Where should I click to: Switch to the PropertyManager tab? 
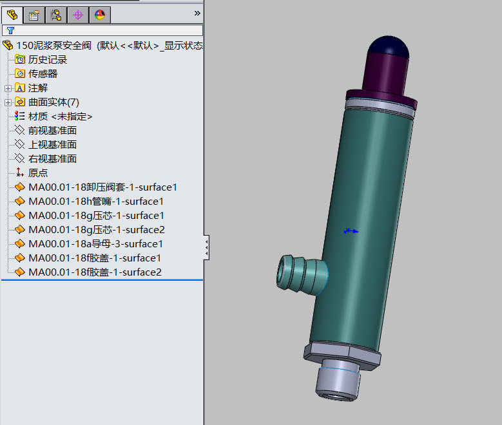pos(34,15)
